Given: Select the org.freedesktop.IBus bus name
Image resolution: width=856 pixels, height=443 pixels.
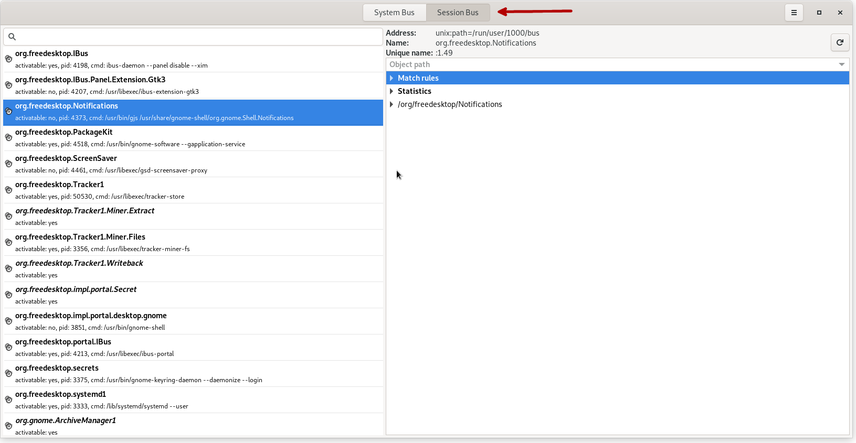Looking at the screenshot, I should pos(193,59).
